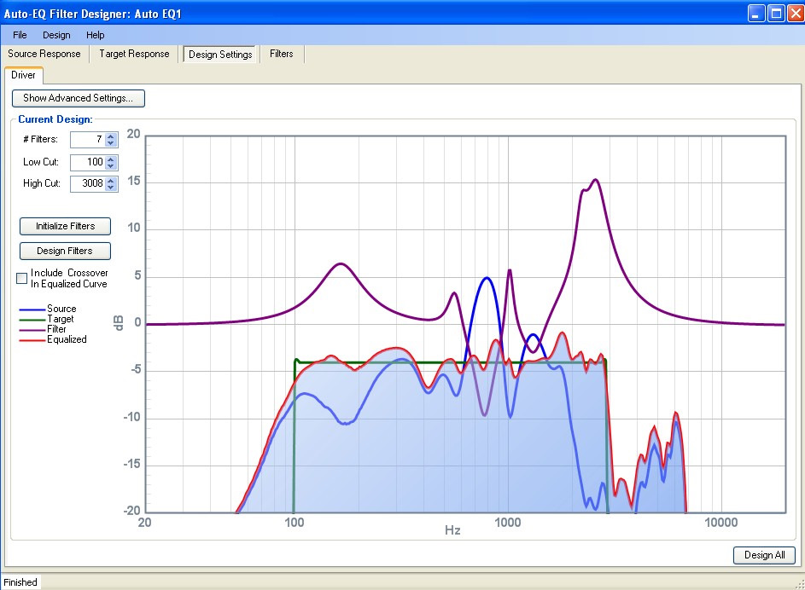Run Design Filters
The image size is (805, 590).
[x=65, y=251]
